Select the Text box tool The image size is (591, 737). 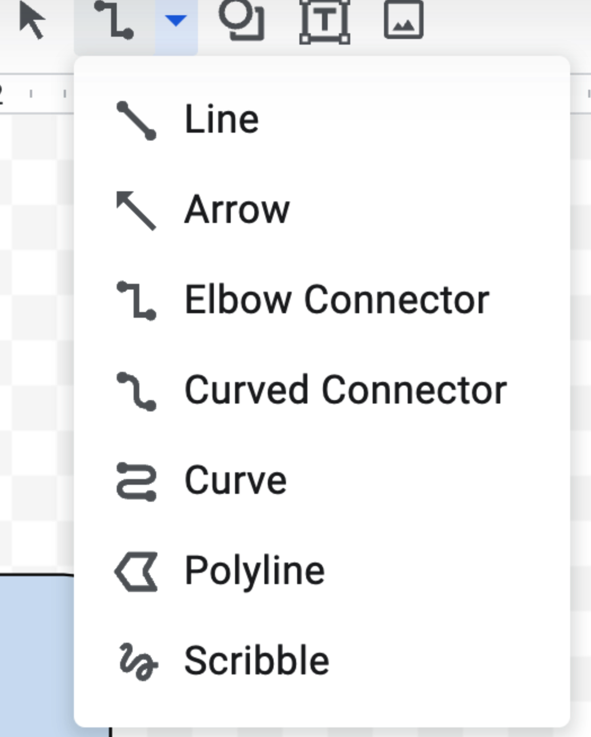tap(325, 21)
